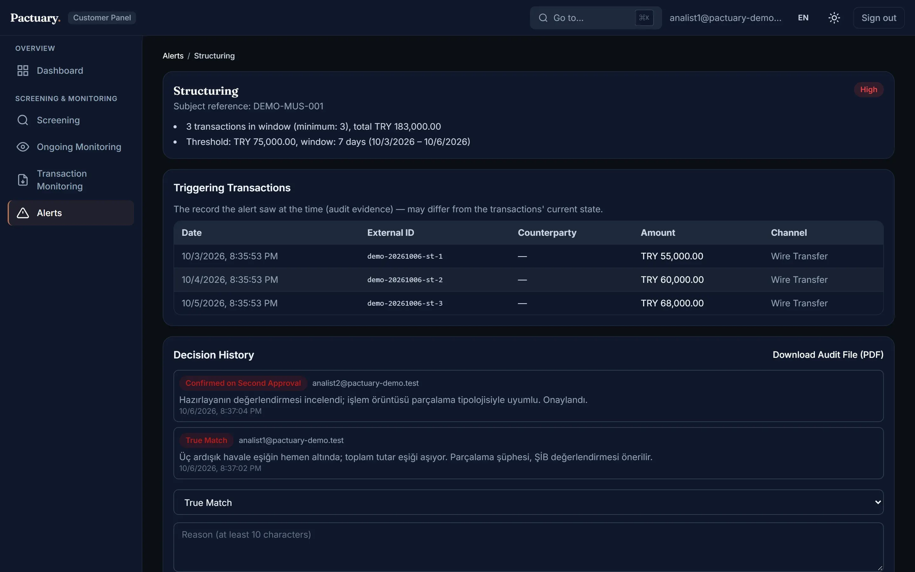Click date 10/3/2026, 8:35:53 PM
Screen dimensions: 915x572
pyautogui.click(x=229, y=256)
